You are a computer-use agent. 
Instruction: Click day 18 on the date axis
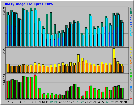75,102
